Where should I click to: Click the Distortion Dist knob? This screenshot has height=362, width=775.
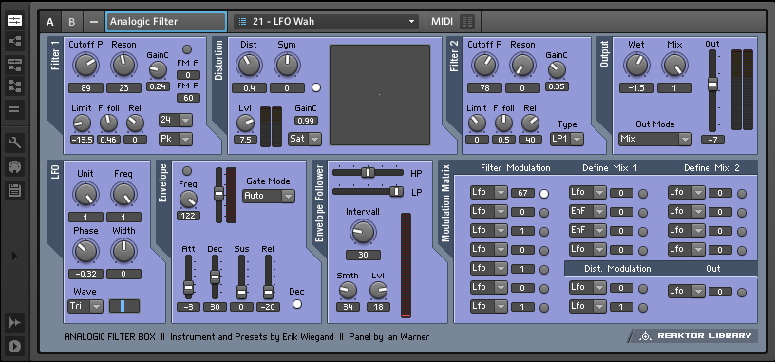pos(249,65)
